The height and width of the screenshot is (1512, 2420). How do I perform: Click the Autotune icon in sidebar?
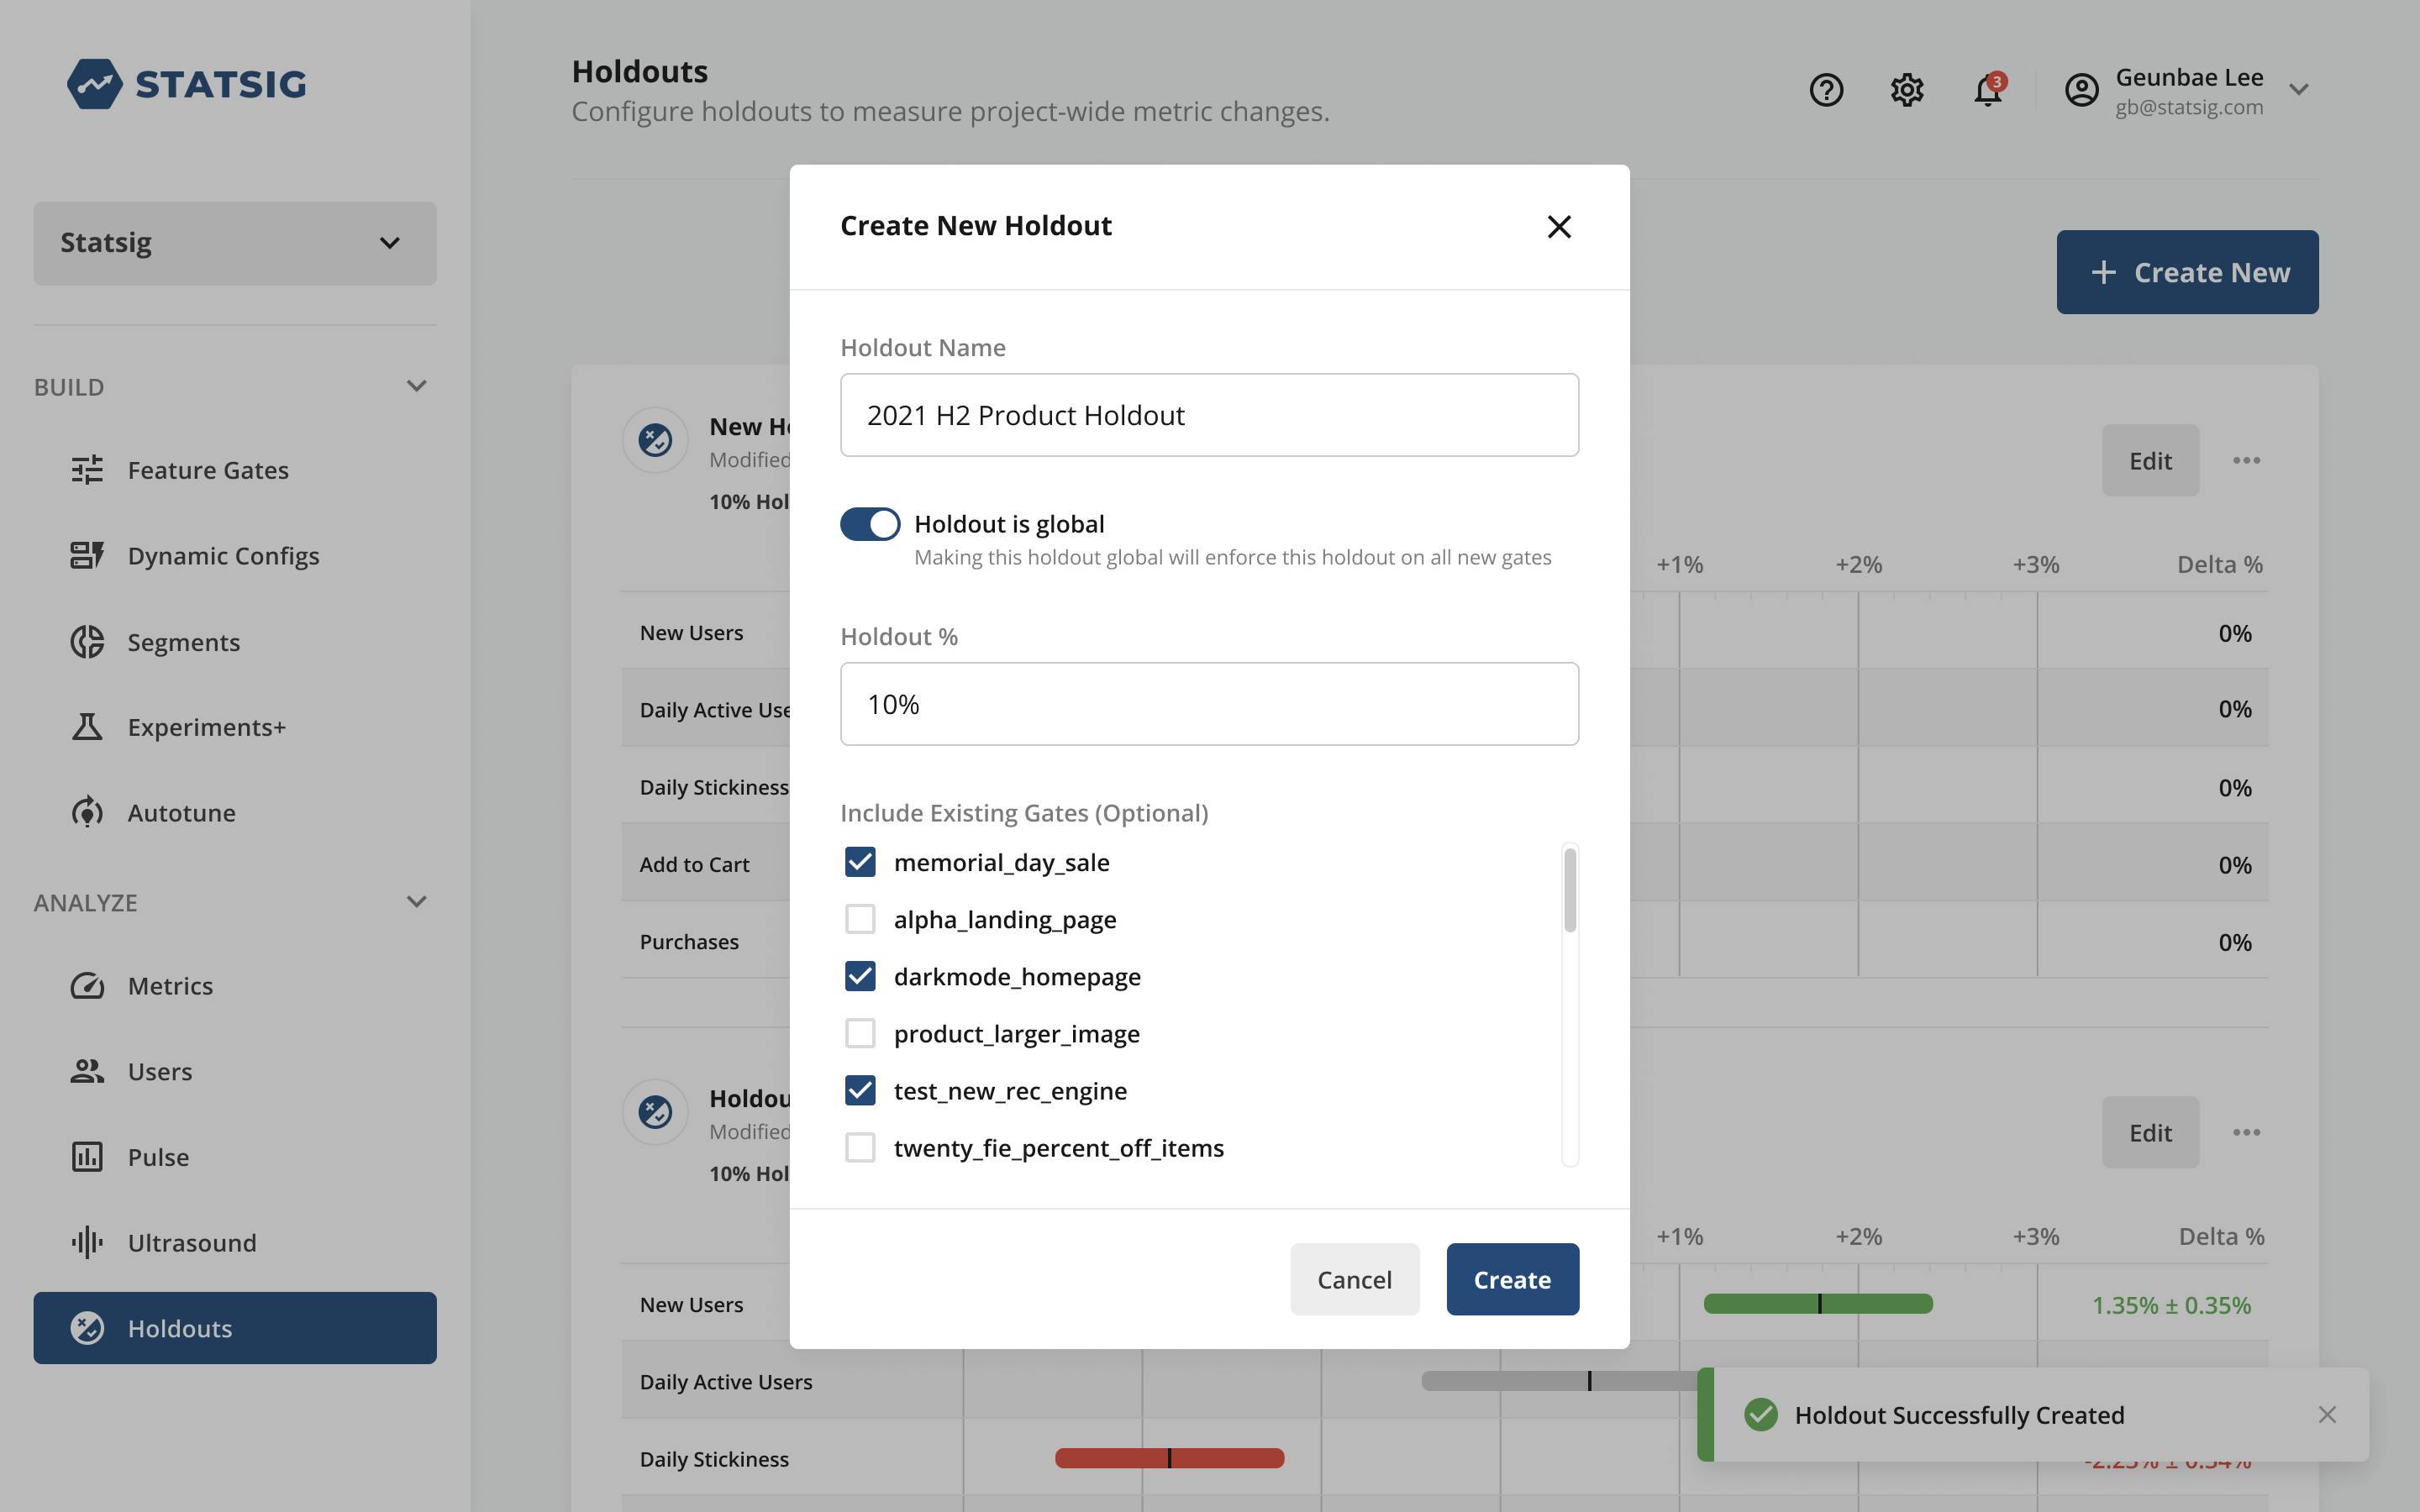click(x=87, y=812)
